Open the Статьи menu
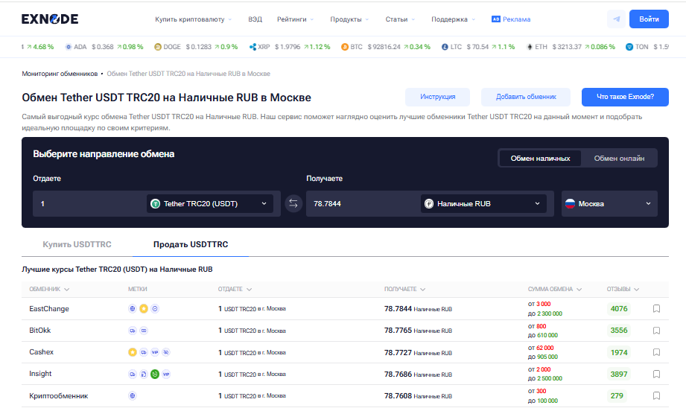The height and width of the screenshot is (411, 686). [x=400, y=19]
